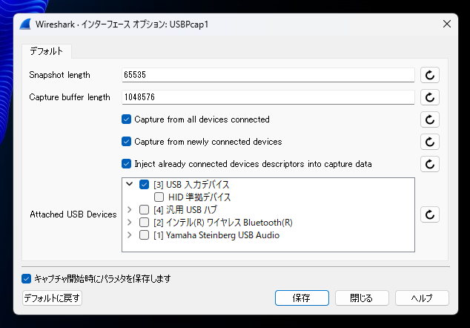The width and height of the screenshot is (470, 328).
Task: Uncheck the [3] USB 入力デバイス checkbox
Action: coord(144,184)
